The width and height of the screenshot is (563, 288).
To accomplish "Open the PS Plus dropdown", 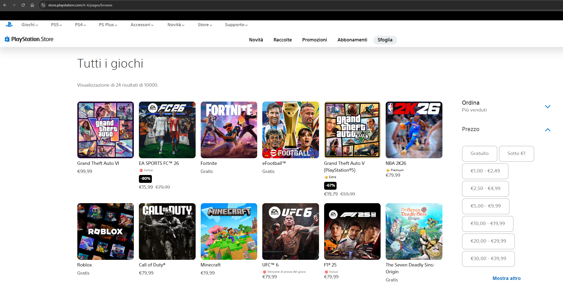I will 108,25.
